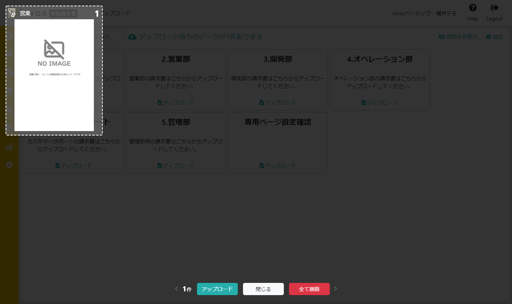Click the Help question-mark icon
The height and width of the screenshot is (304, 512).
(x=473, y=7)
